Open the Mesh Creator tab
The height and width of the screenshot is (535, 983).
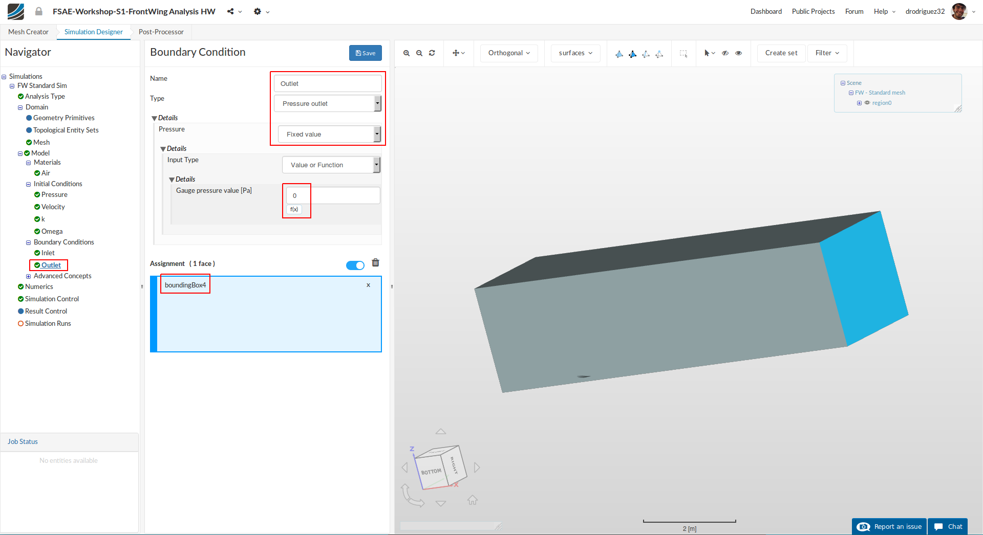pos(28,32)
